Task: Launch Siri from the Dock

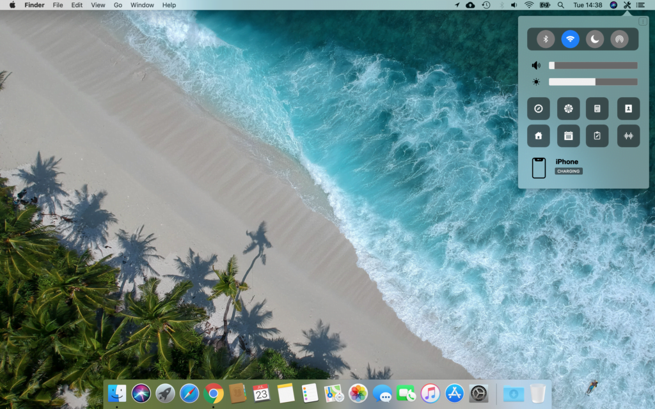Action: (x=141, y=393)
